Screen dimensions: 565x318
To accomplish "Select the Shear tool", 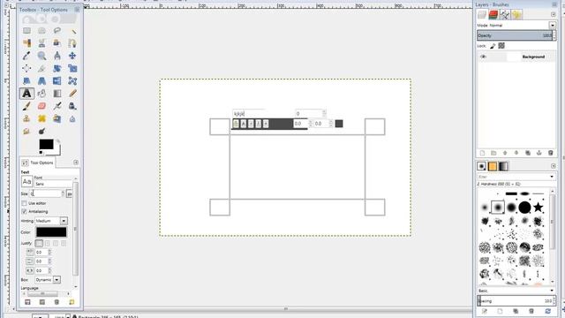I will (x=26, y=81).
